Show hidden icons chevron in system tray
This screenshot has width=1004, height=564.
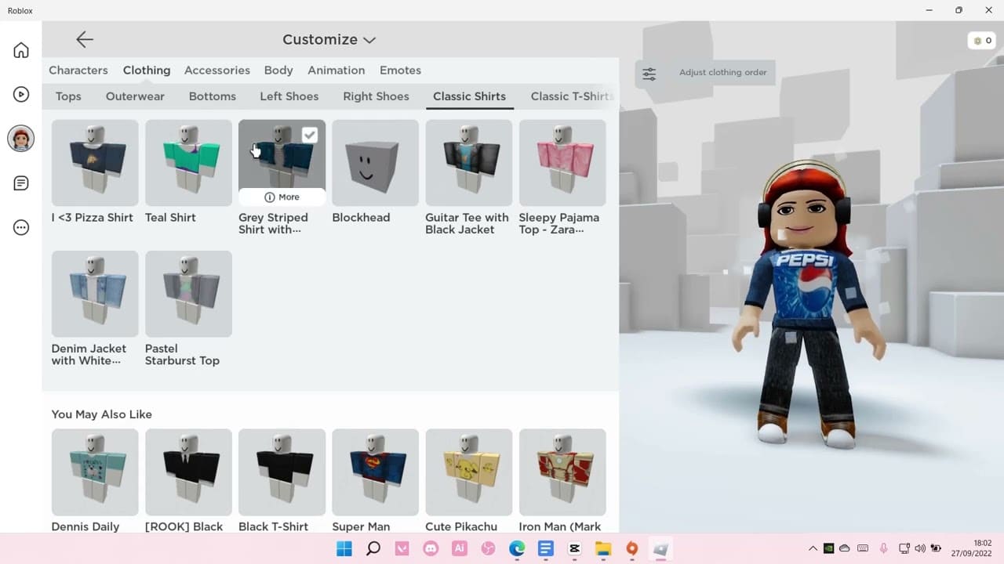813,548
